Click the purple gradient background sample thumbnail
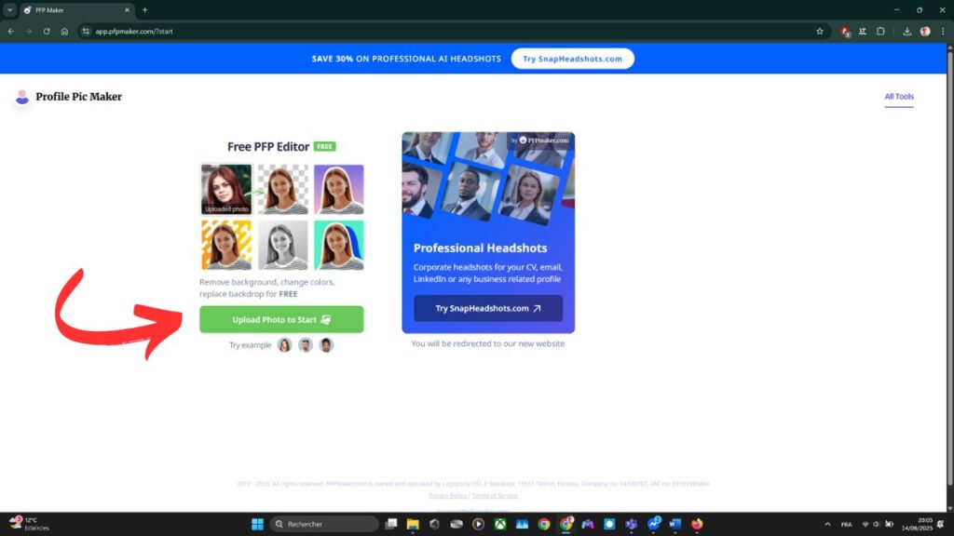Viewport: 954px width, 536px height. (339, 189)
